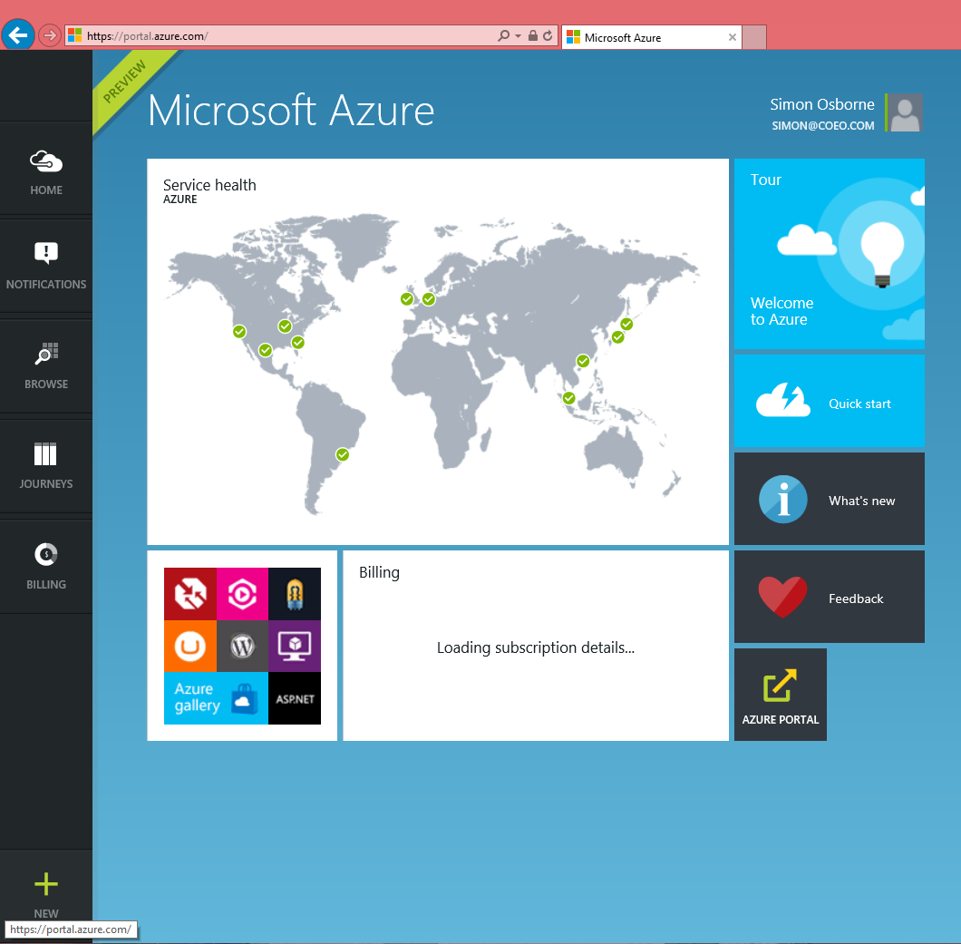Click the user avatar picture
The image size is (961, 944).
[x=905, y=112]
